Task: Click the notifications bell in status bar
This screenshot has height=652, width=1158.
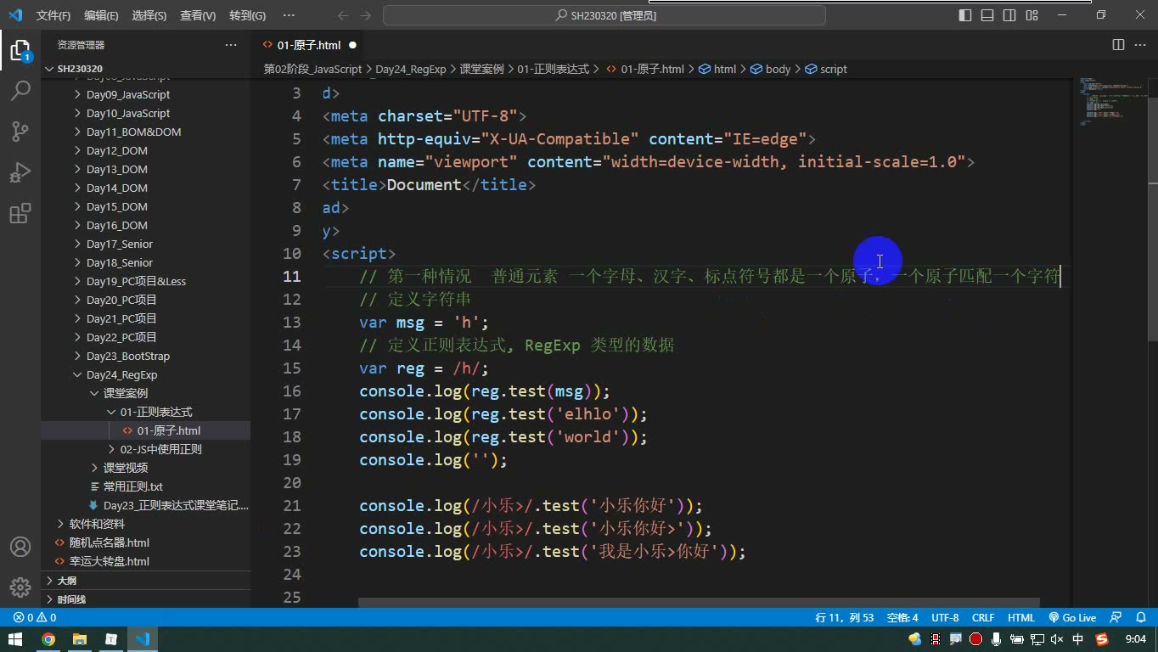Action: point(1140,618)
